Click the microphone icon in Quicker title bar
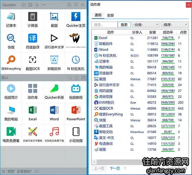 click(x=37, y=5)
